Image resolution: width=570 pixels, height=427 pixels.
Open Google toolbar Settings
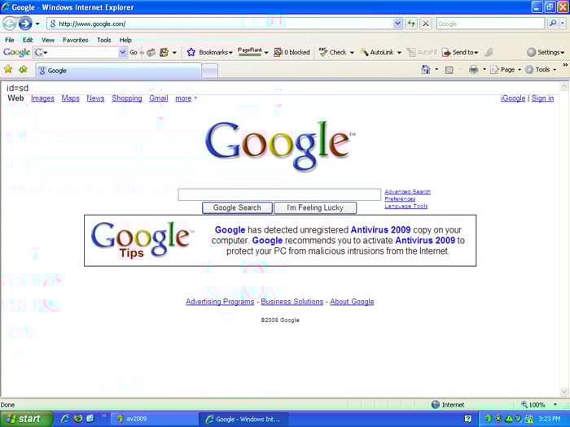coord(546,52)
